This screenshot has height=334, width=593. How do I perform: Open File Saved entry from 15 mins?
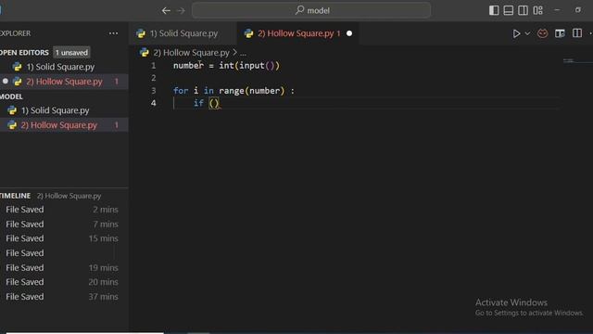pyautogui.click(x=62, y=238)
